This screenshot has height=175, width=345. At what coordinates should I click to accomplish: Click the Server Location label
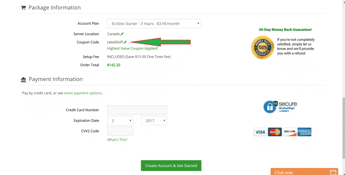(86, 34)
